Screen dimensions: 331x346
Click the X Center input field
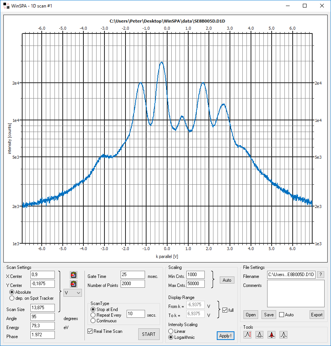point(42,275)
